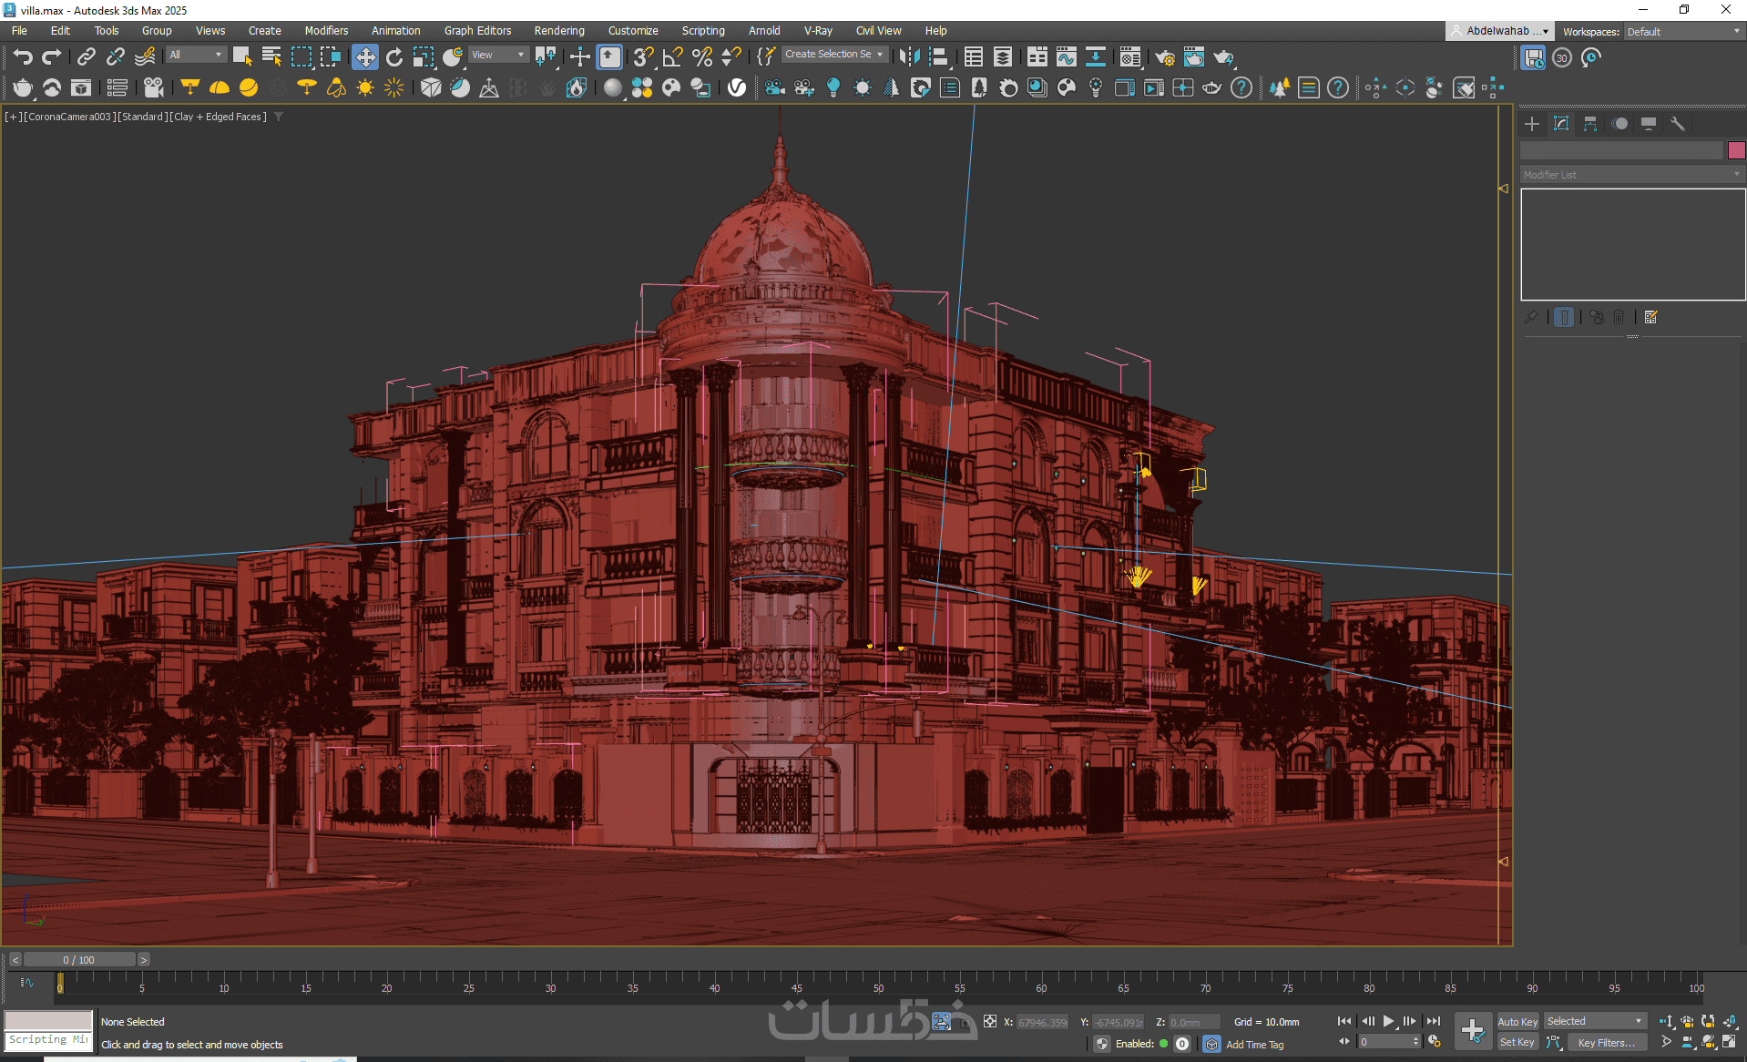The width and height of the screenshot is (1747, 1062).
Task: Click the Undo arrow icon
Action: [23, 57]
